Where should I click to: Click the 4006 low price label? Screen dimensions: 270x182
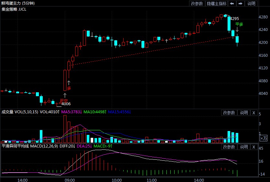coord(66,104)
